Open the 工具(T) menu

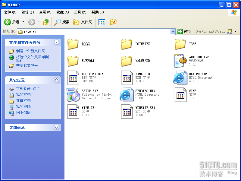tap(80, 12)
